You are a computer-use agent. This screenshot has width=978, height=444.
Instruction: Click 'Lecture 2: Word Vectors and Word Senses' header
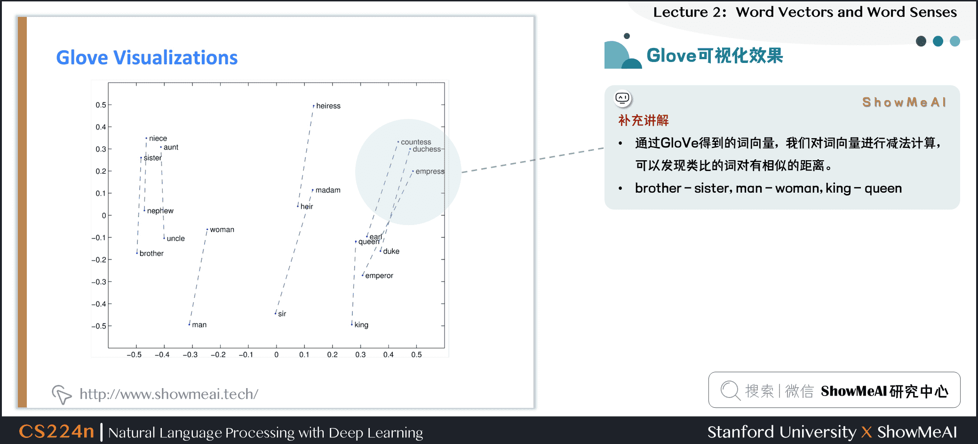(x=805, y=12)
